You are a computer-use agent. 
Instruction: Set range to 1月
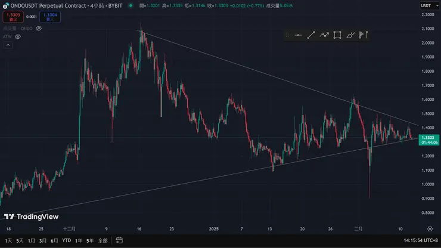point(31,241)
